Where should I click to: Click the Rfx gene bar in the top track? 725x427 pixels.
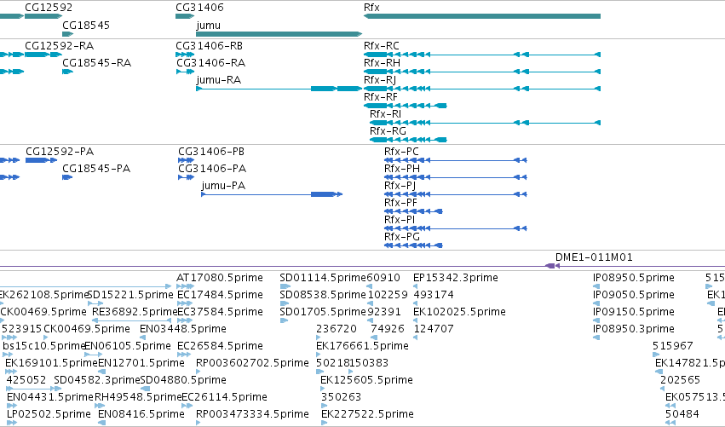point(482,16)
